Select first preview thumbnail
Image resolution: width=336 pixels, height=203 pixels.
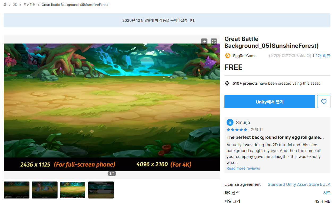pos(16,190)
